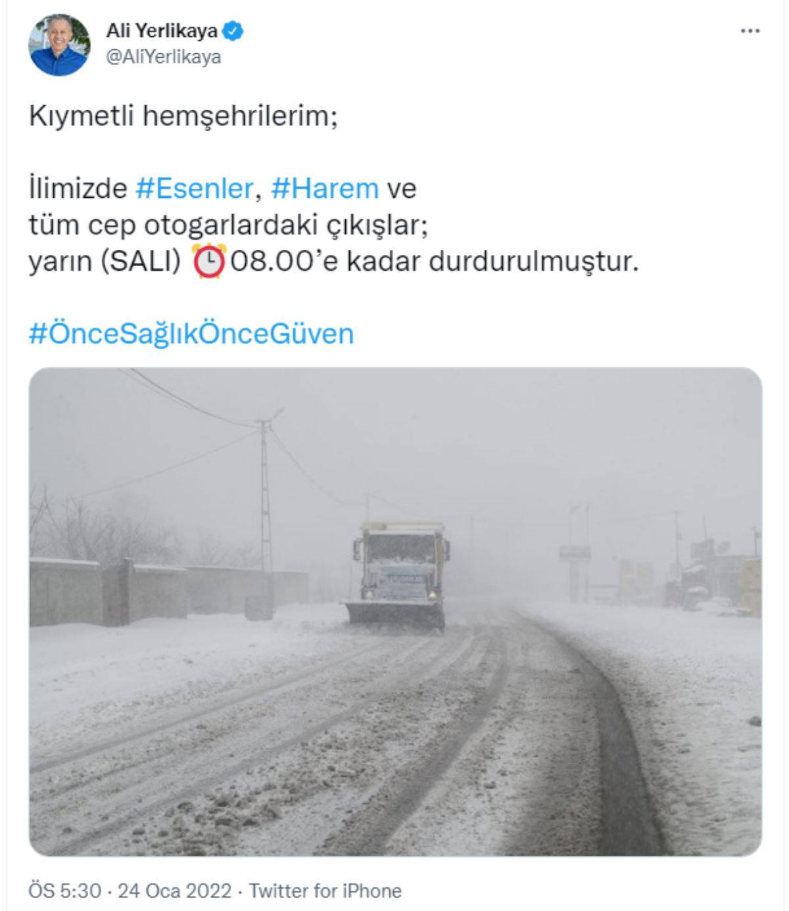Screen dimensions: 789x911
Task: Open the snowy road photo attachment
Action: click(395, 611)
